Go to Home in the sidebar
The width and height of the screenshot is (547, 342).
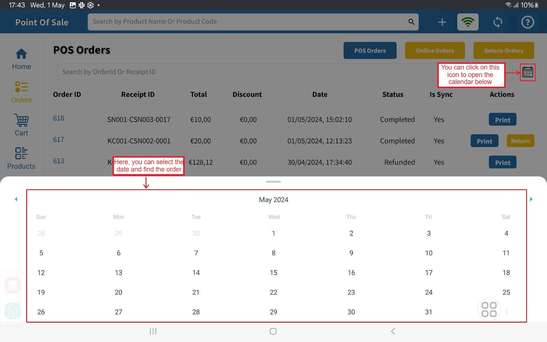(21, 59)
